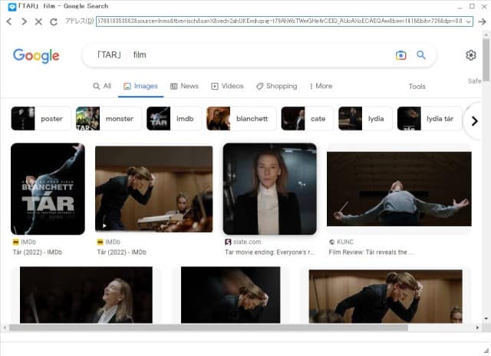Click the Google logo
This screenshot has height=356, width=491.
(36, 56)
